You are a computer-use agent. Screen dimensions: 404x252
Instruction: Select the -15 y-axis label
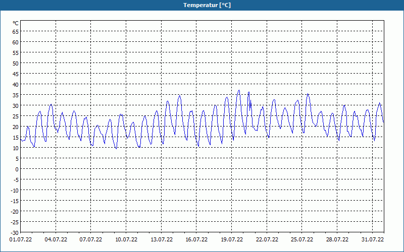tap(15, 201)
